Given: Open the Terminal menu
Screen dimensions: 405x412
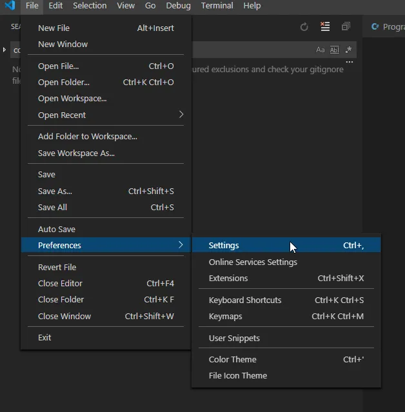Looking at the screenshot, I should pos(217,6).
